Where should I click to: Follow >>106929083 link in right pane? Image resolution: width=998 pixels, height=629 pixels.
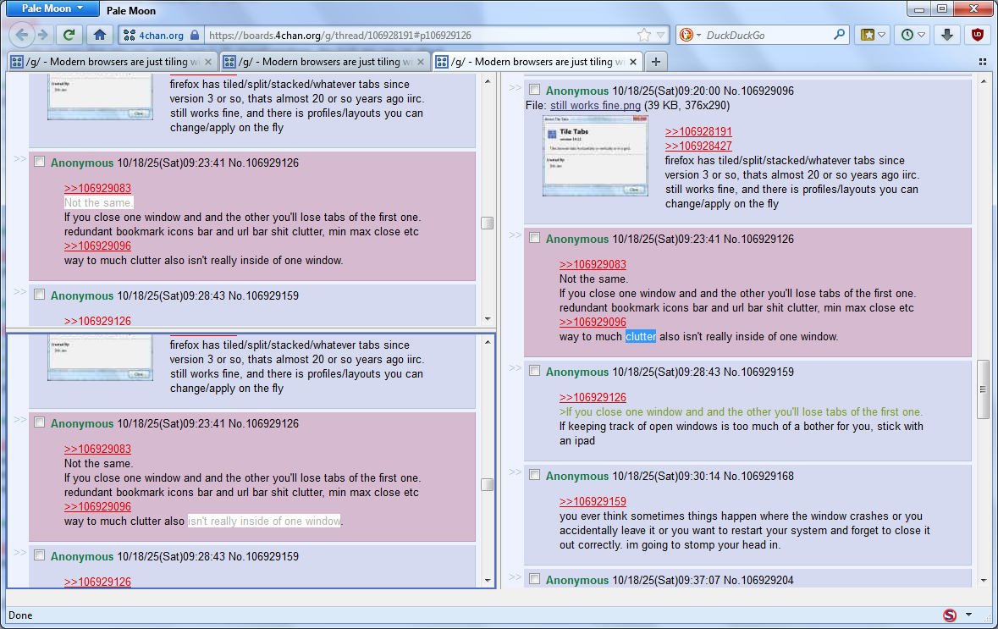pos(593,264)
